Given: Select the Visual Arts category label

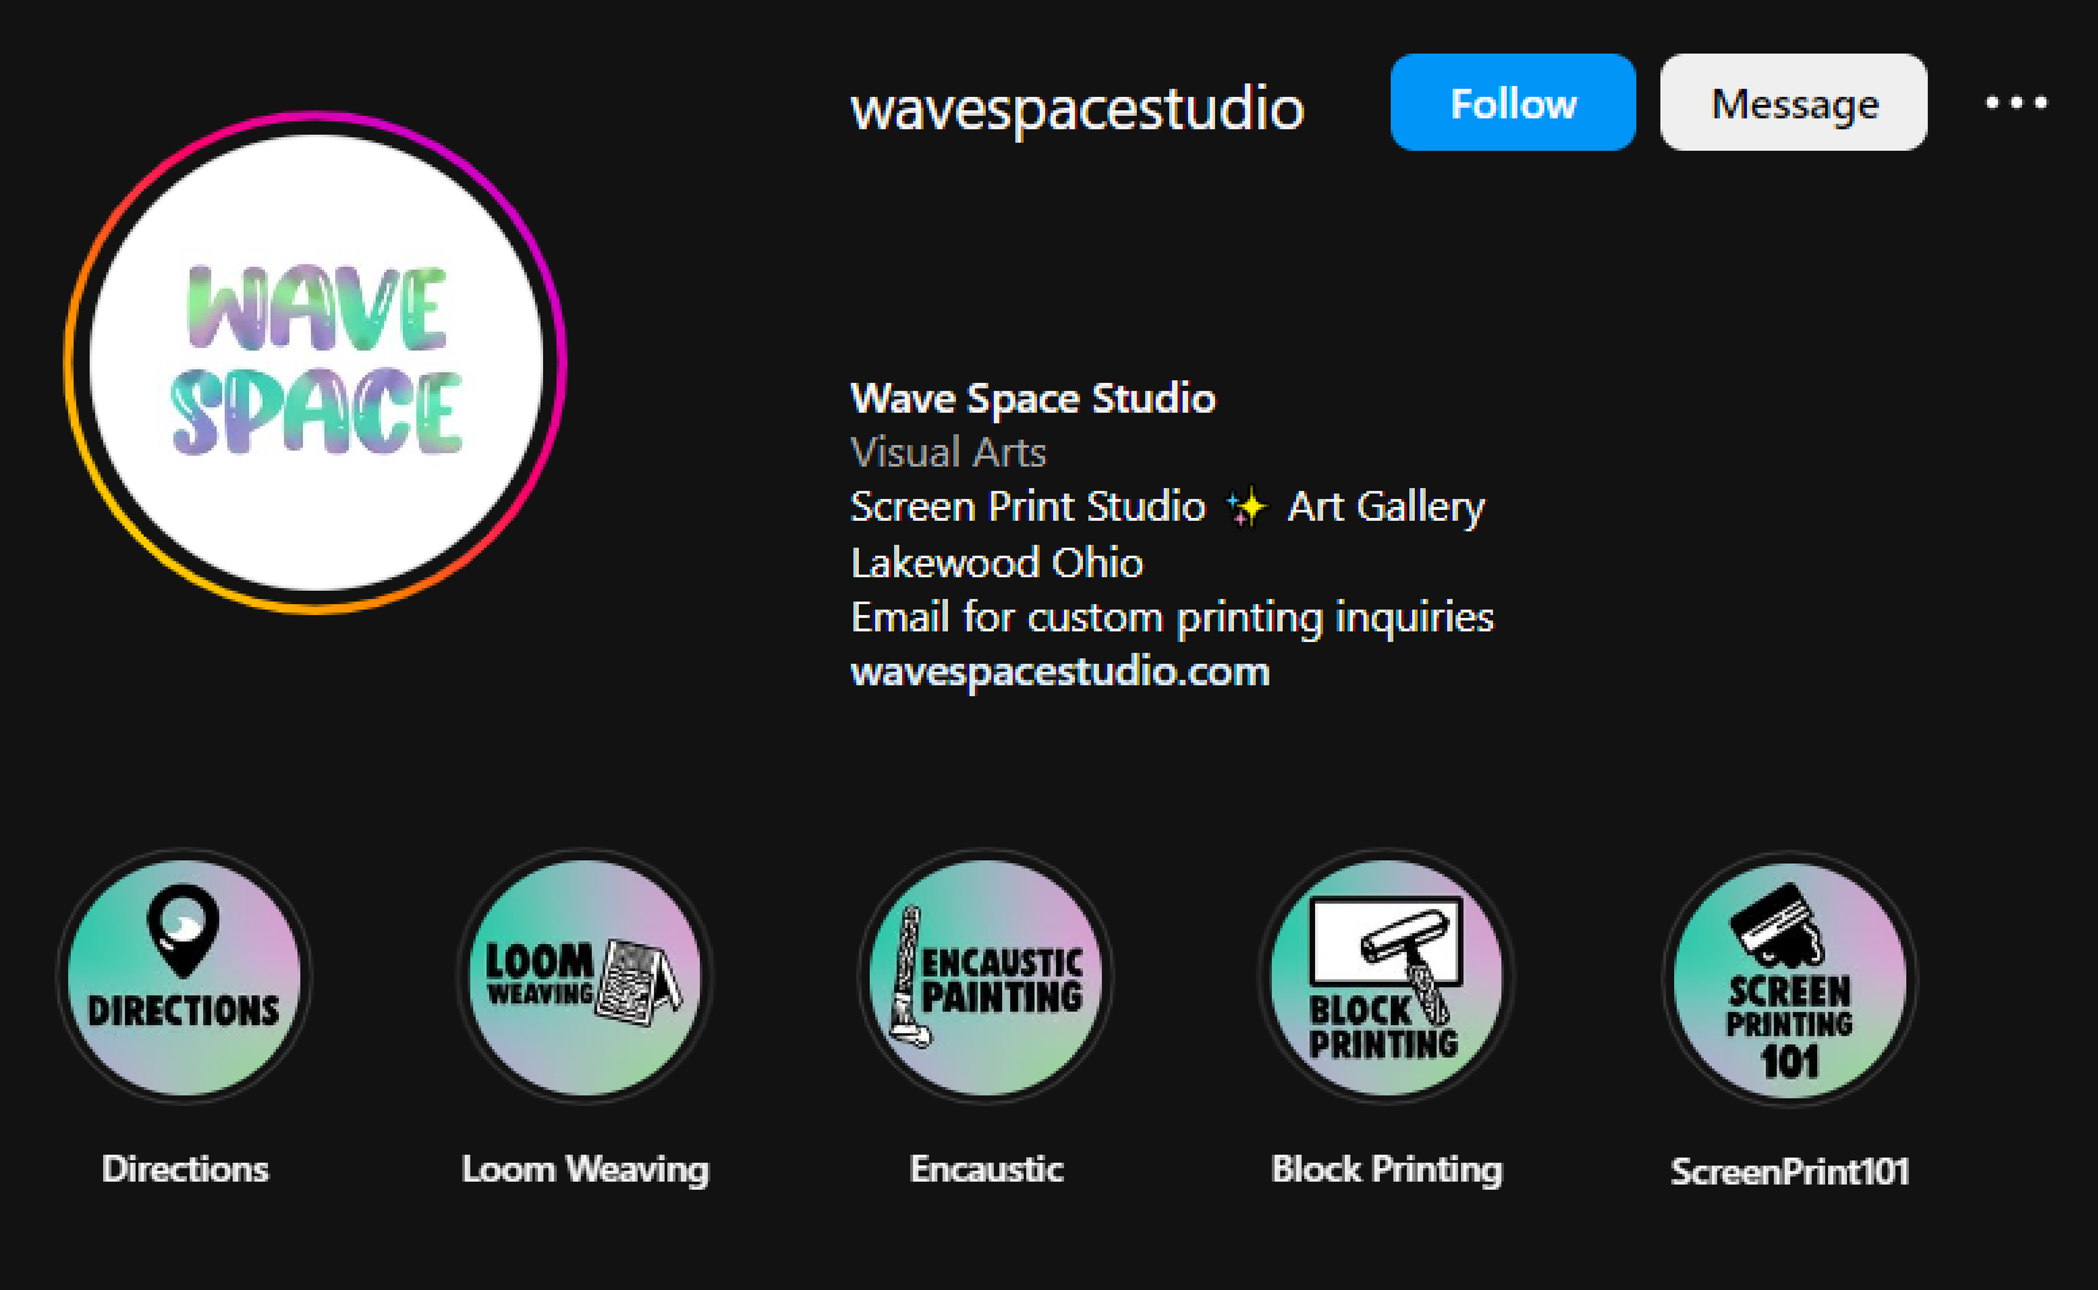Looking at the screenshot, I should click(x=948, y=452).
